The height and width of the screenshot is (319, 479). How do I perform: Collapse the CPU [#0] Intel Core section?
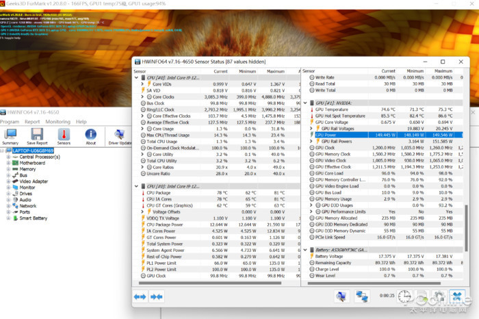pyautogui.click(x=135, y=77)
